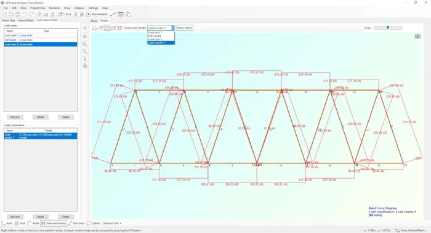Image resolution: width=431 pixels, height=233 pixels.
Task: Toggle the Grid display option
Action: pyautogui.click(x=20, y=223)
